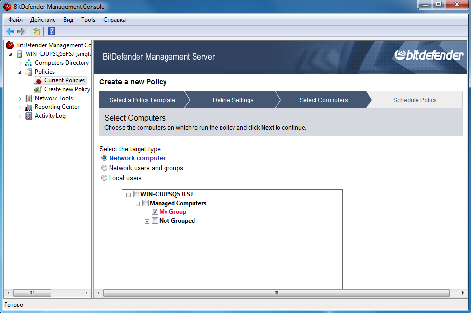Go to the Define Settings step
471x313 pixels.
click(233, 100)
